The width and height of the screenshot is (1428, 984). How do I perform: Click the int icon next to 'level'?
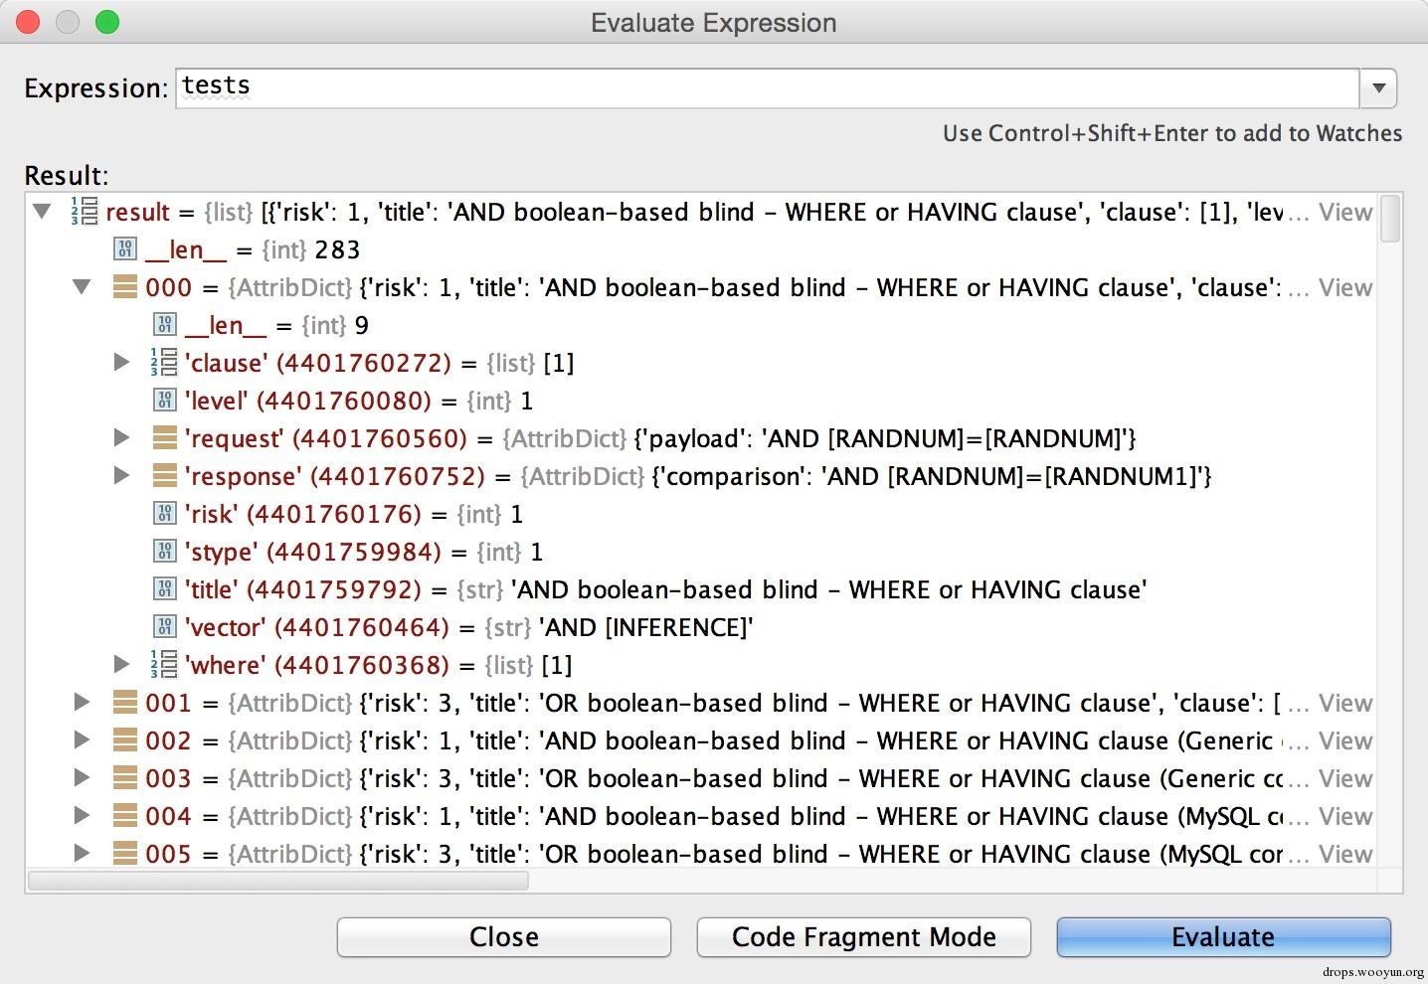pyautogui.click(x=165, y=401)
